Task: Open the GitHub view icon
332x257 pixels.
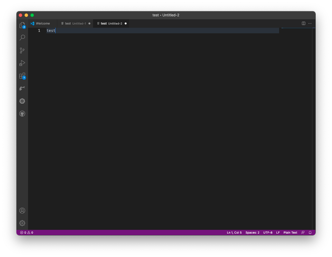Action: [22, 114]
